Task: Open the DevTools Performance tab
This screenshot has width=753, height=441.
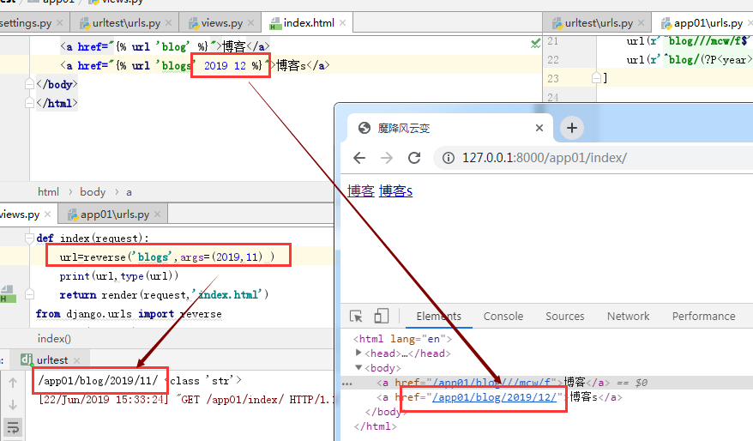Action: pyautogui.click(x=703, y=316)
